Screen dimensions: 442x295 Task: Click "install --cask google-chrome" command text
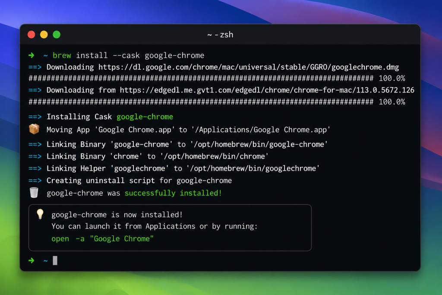(140, 55)
